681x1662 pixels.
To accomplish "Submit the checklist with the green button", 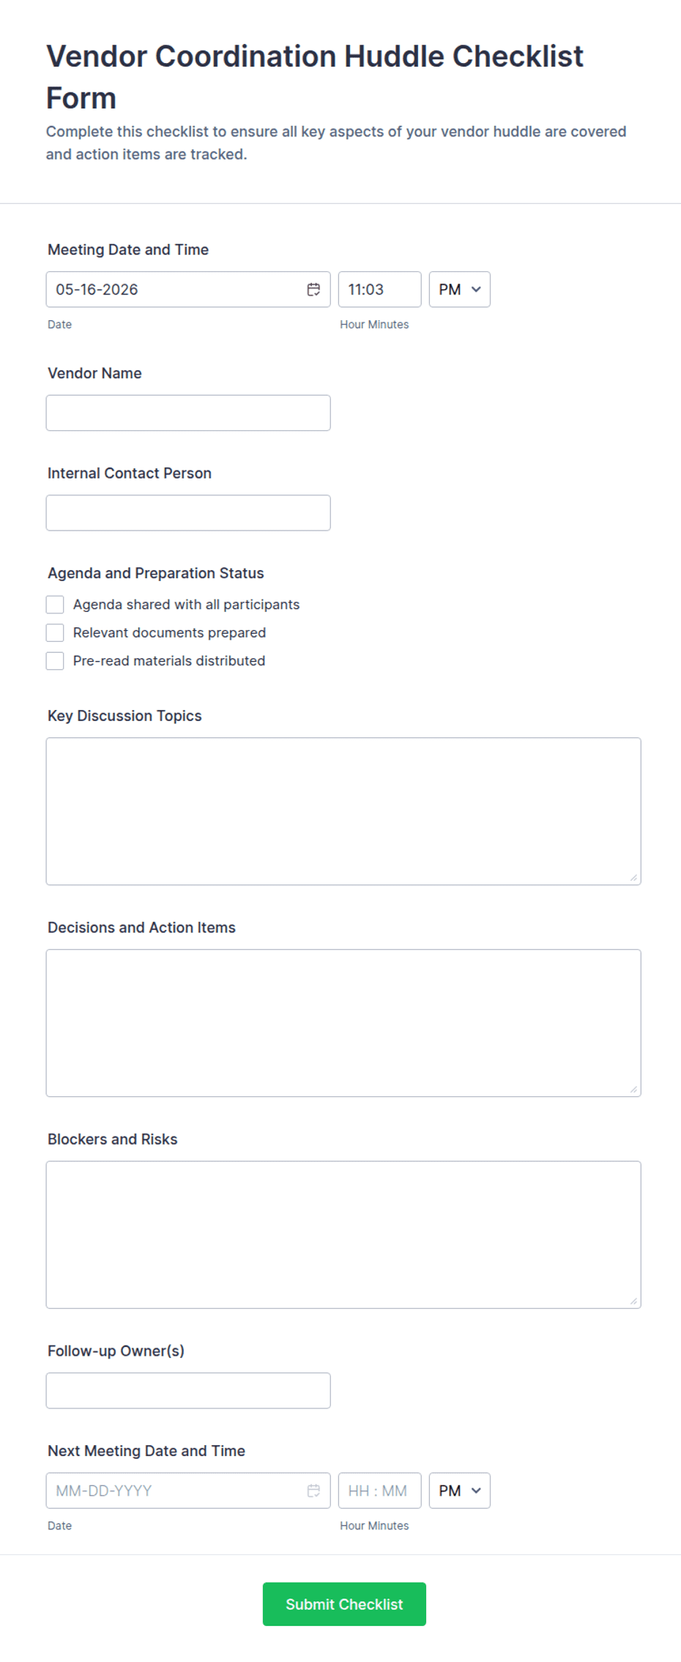I will tap(344, 1604).
